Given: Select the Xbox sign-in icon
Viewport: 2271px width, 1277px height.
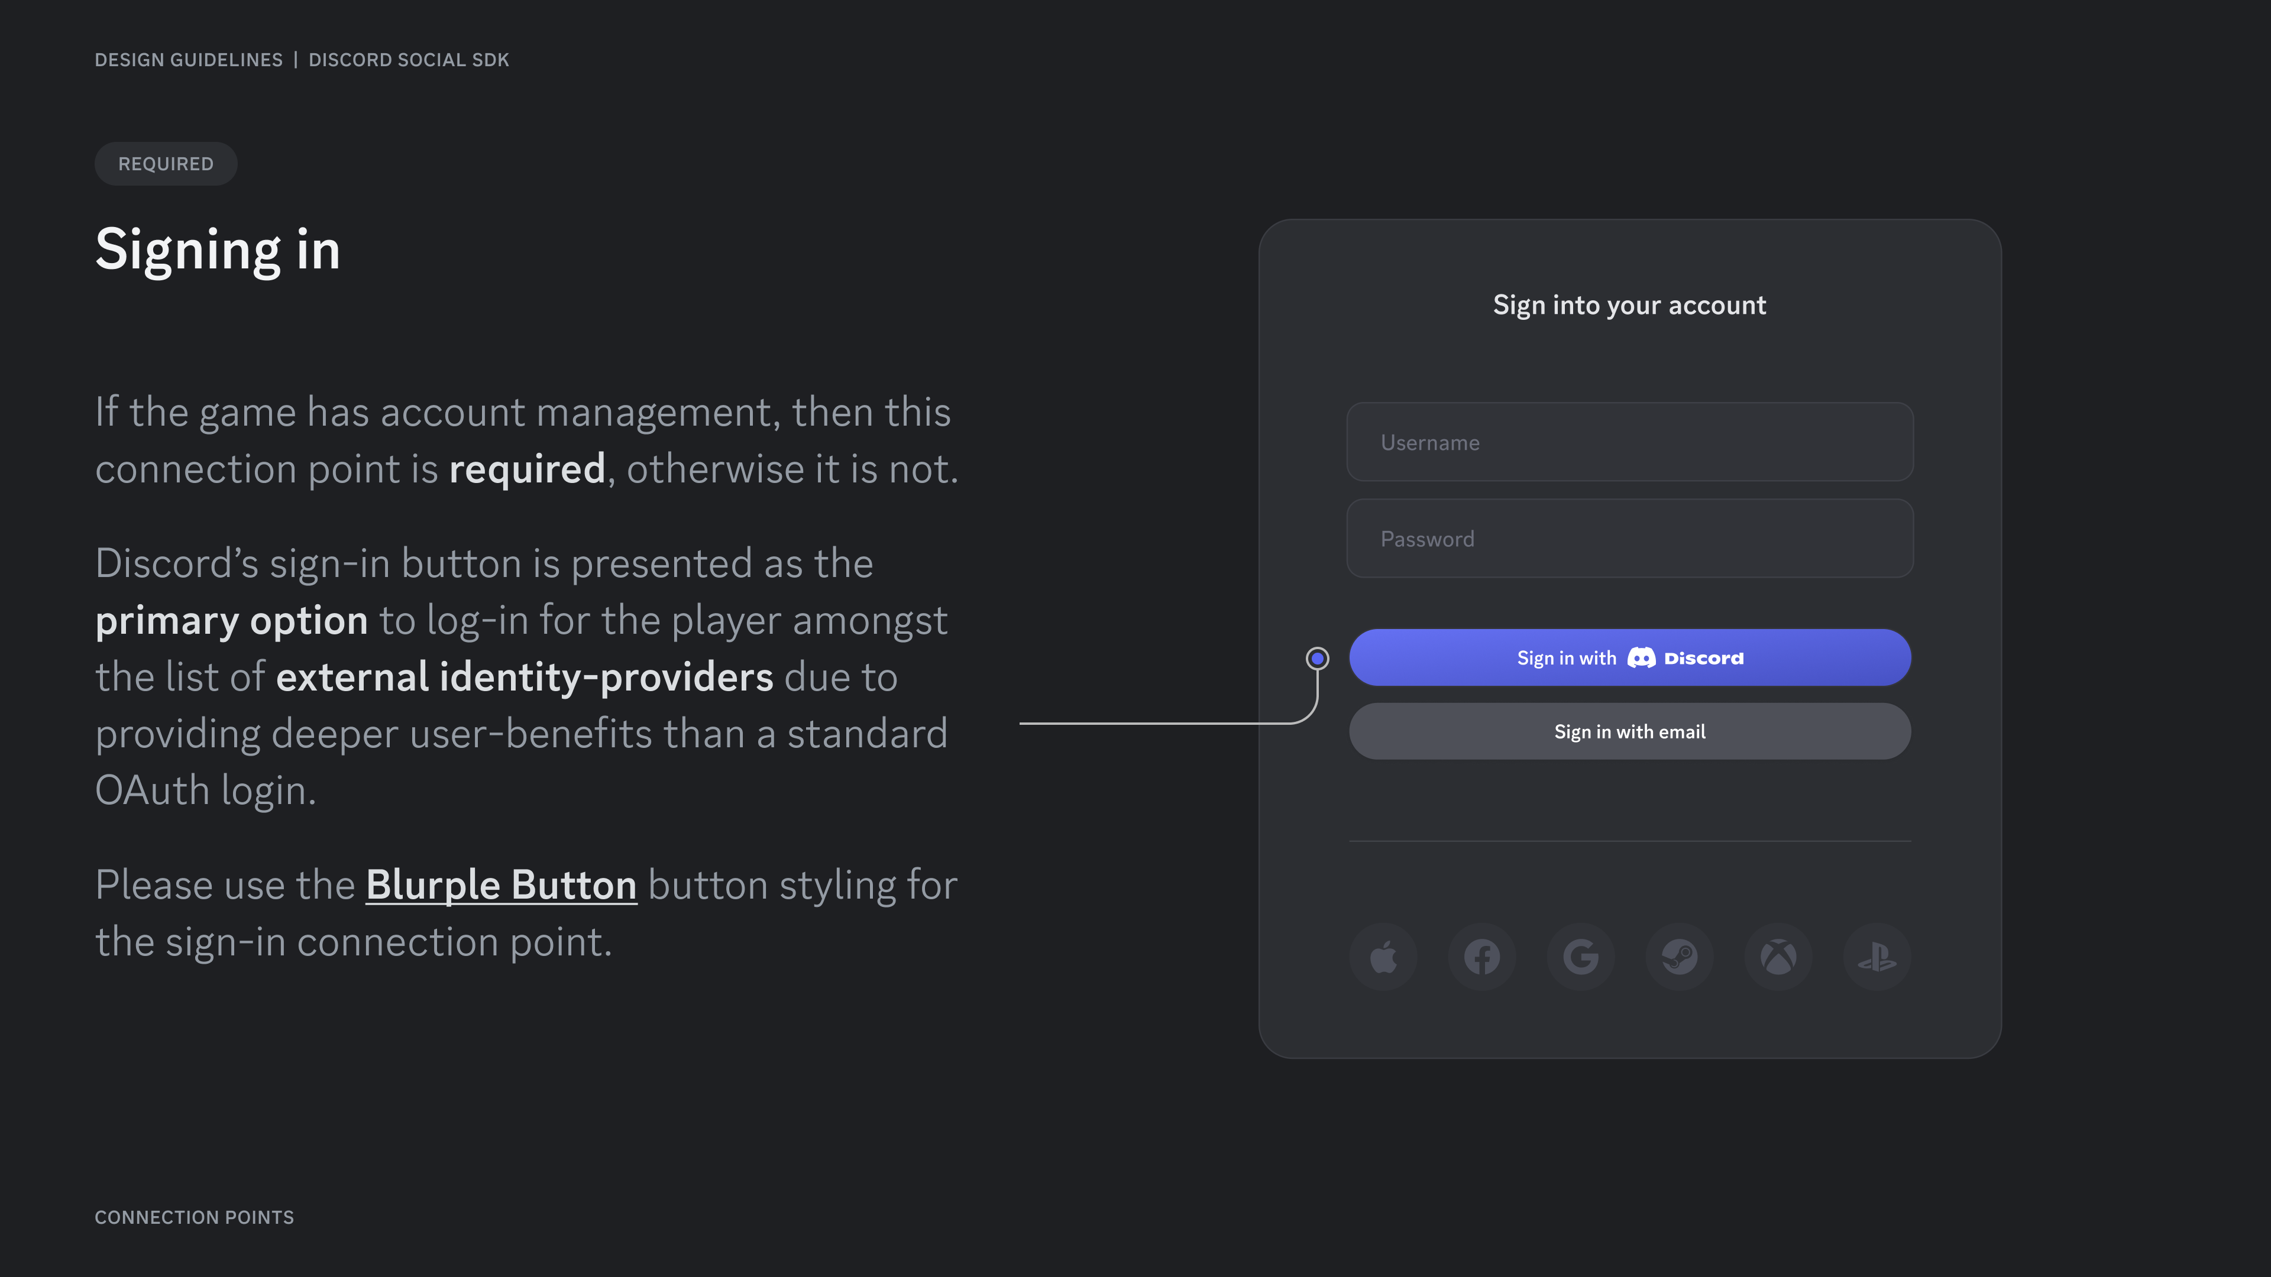Looking at the screenshot, I should 1778,956.
